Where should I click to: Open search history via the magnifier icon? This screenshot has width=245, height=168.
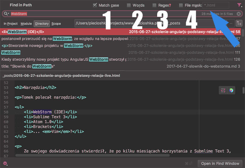[6, 14]
